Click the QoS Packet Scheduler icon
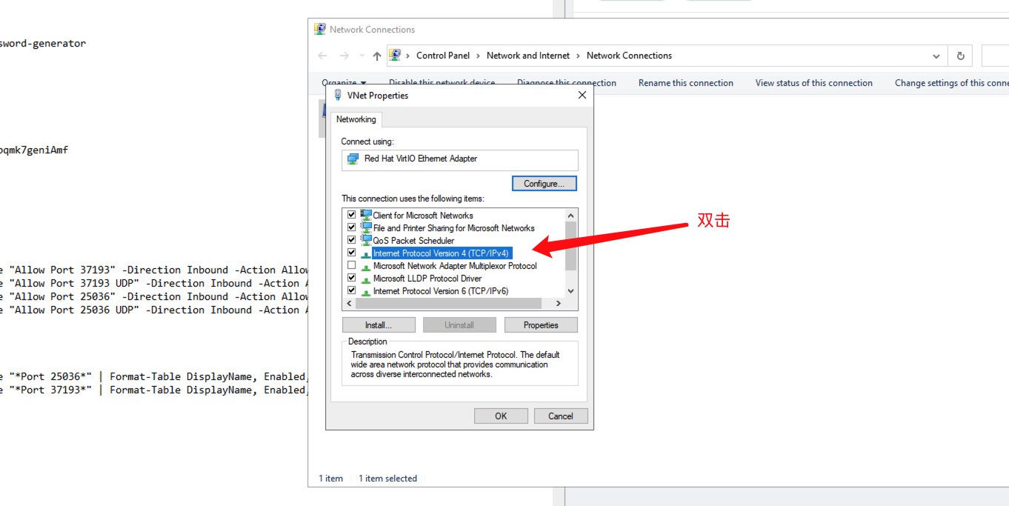The width and height of the screenshot is (1009, 506). point(366,240)
